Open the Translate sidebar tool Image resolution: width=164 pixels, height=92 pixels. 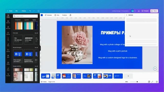[x=8, y=75]
